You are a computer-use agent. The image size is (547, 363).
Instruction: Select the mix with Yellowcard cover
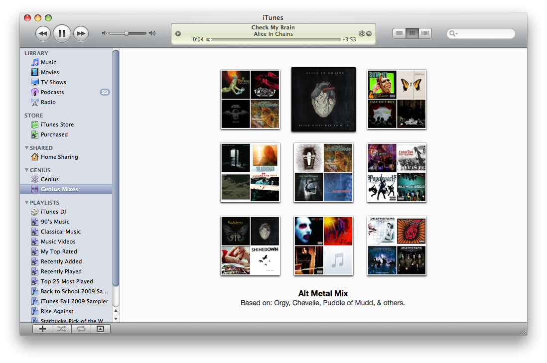point(250,173)
